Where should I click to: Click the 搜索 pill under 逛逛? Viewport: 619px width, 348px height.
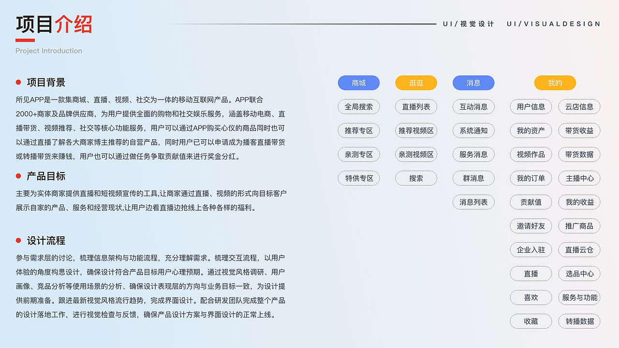(x=416, y=178)
